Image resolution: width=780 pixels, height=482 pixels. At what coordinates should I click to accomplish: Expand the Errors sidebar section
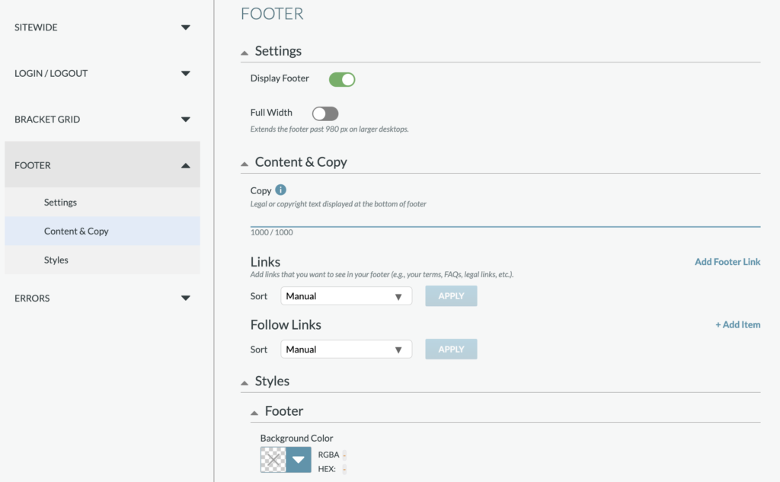click(x=185, y=298)
